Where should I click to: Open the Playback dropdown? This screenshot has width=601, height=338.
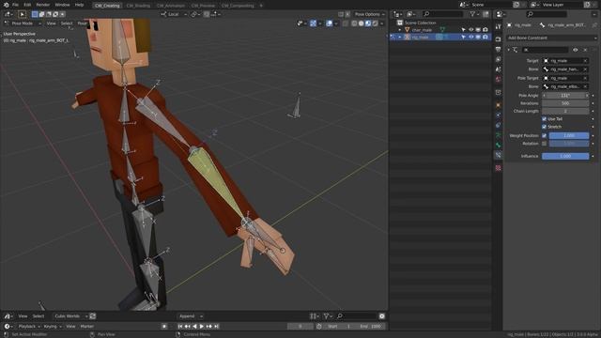pos(29,327)
